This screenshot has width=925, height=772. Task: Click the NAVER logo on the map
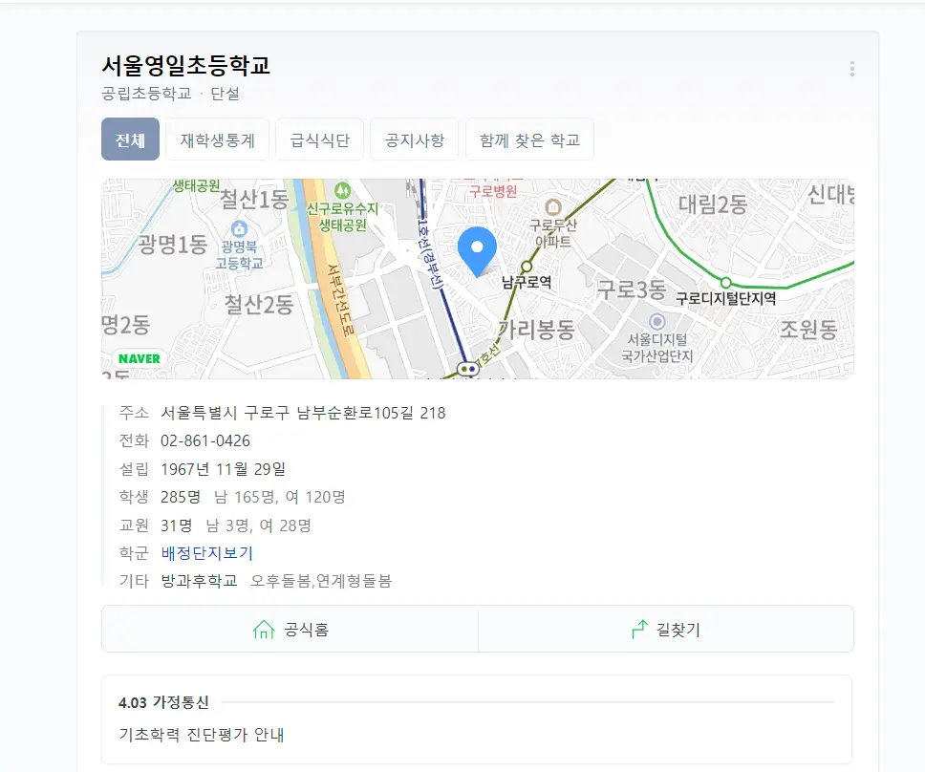(140, 358)
